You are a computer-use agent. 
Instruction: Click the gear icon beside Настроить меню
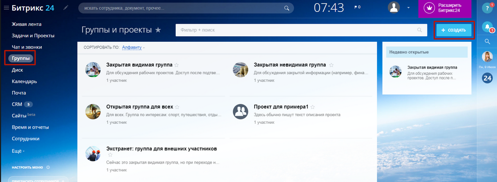point(48,167)
